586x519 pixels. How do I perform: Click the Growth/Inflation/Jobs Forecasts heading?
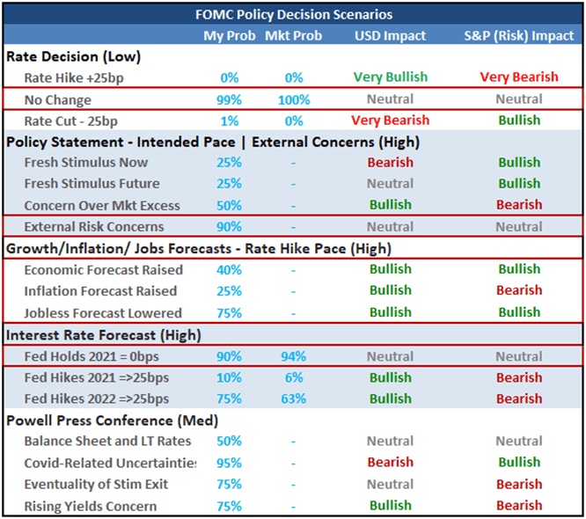[199, 249]
